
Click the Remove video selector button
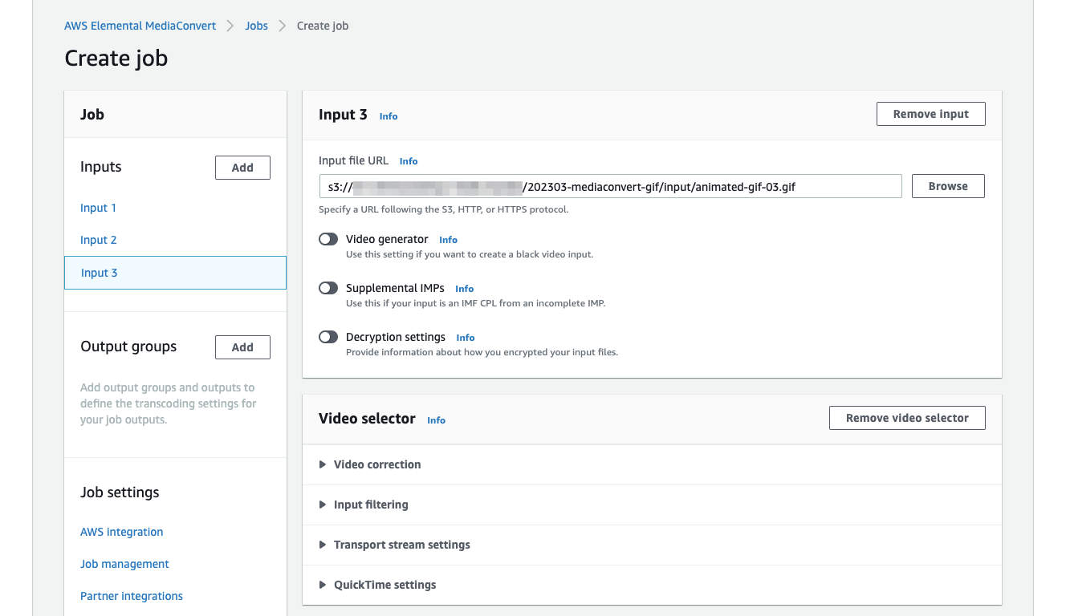point(907,418)
